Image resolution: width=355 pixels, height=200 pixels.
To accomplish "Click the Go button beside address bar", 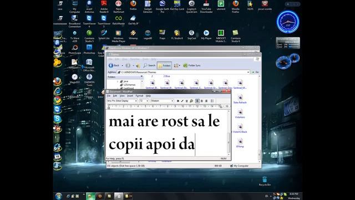I will (255, 72).
